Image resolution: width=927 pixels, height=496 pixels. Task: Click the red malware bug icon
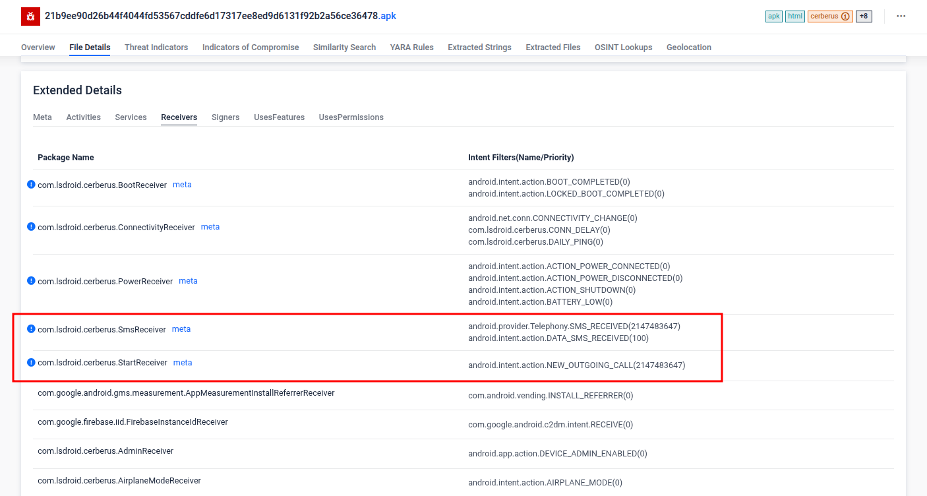pyautogui.click(x=31, y=16)
